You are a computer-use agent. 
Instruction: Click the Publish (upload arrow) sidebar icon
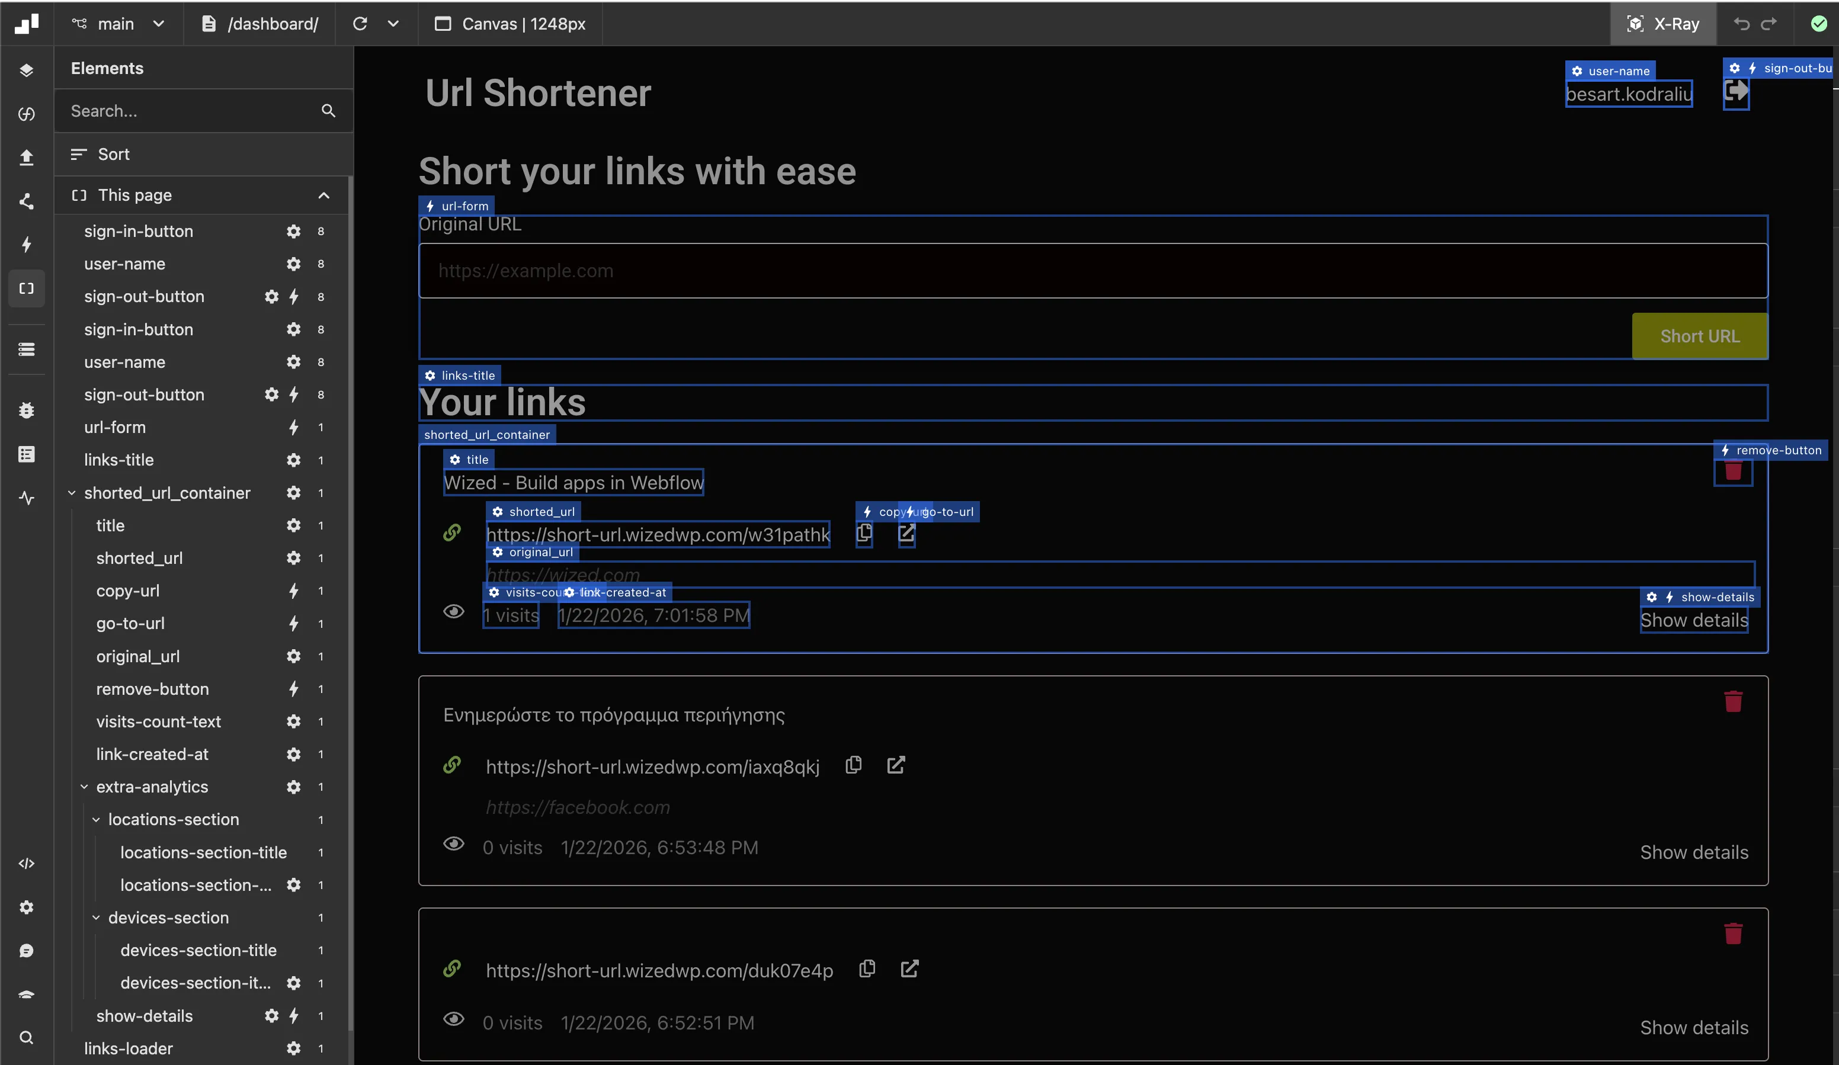(27, 158)
